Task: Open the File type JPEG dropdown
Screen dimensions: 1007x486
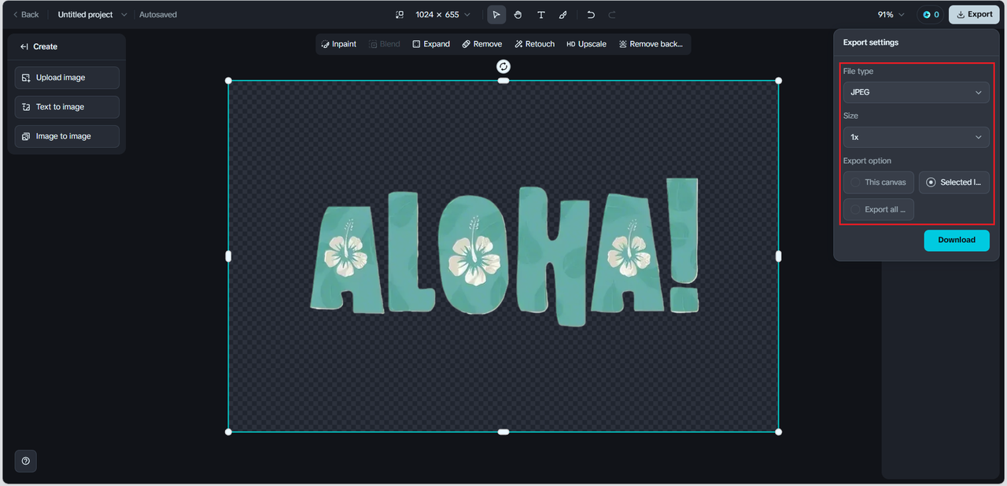Action: (917, 92)
